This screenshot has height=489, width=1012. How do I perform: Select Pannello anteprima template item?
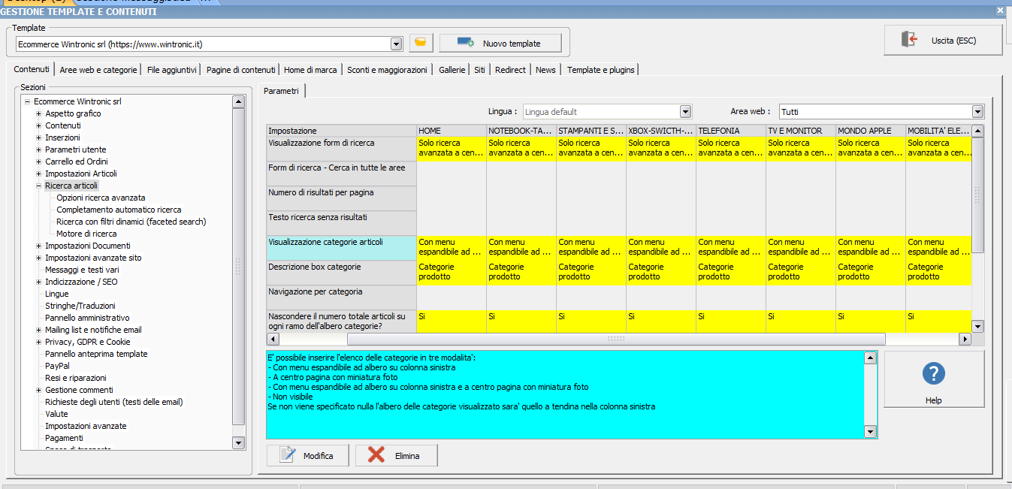[x=96, y=354]
